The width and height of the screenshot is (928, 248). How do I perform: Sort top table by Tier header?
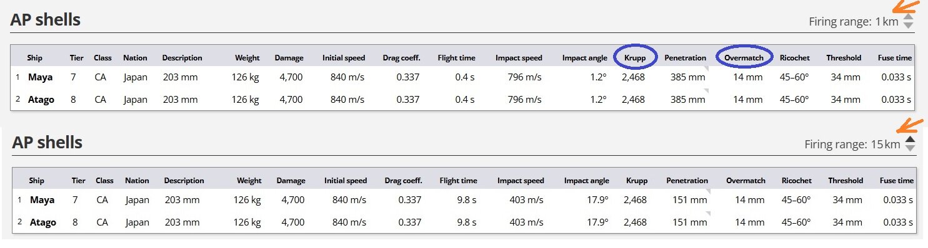76,57
